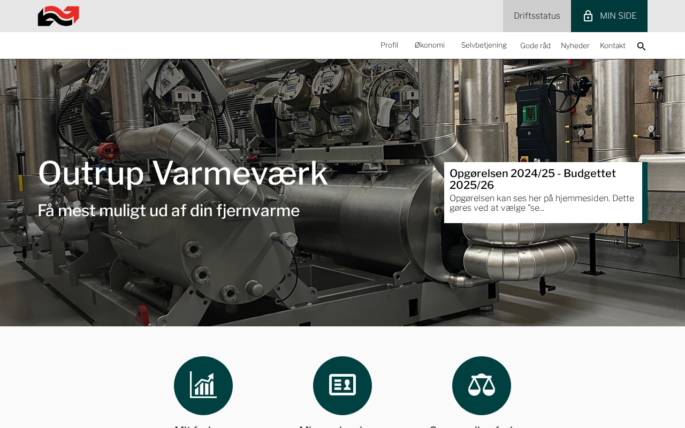Go to Gode råd
This screenshot has width=685, height=428.
click(535, 45)
